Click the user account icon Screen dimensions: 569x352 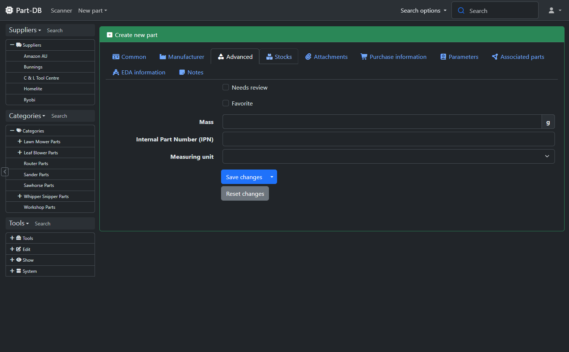pyautogui.click(x=552, y=10)
